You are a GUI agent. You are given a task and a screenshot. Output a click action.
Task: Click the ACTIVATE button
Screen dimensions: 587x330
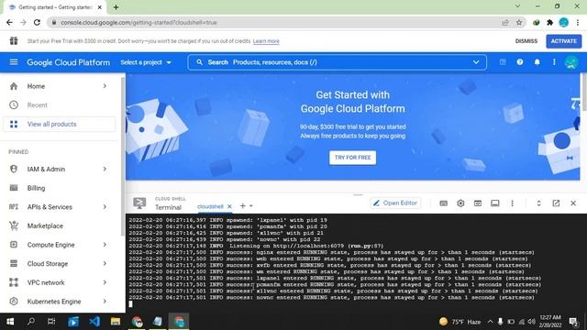(563, 41)
